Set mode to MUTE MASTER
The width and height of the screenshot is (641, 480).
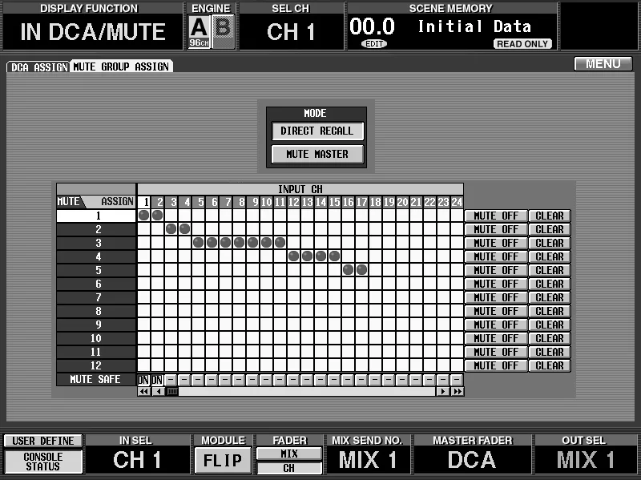(x=317, y=154)
